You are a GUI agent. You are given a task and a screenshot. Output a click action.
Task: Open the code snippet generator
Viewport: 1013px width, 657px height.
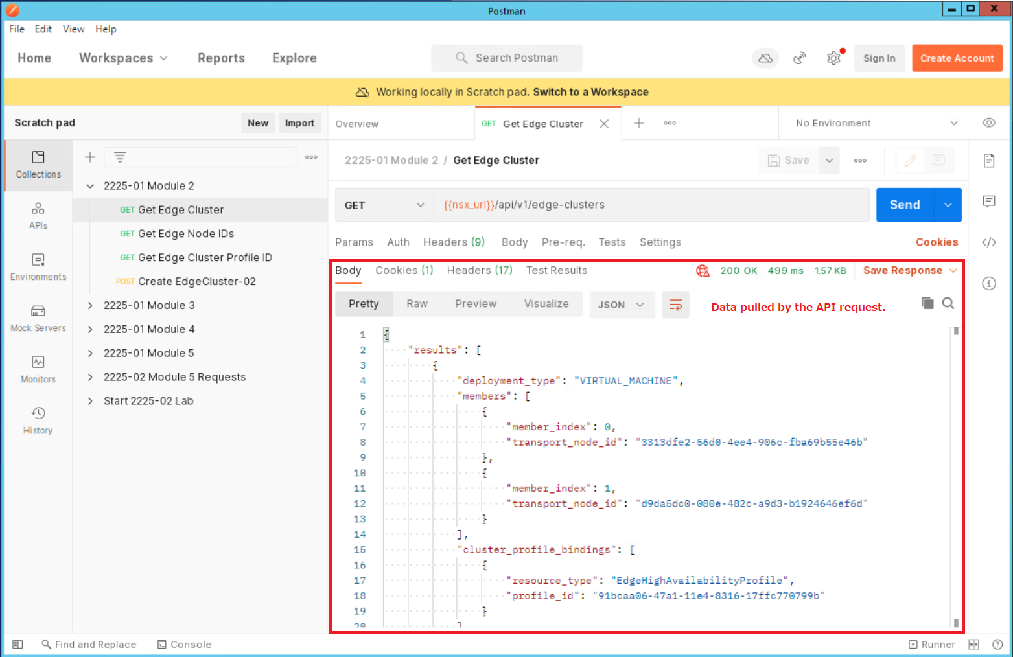point(988,242)
